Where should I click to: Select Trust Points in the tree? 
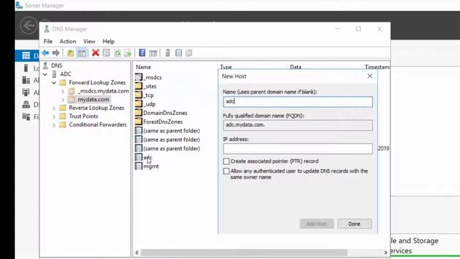coord(83,117)
